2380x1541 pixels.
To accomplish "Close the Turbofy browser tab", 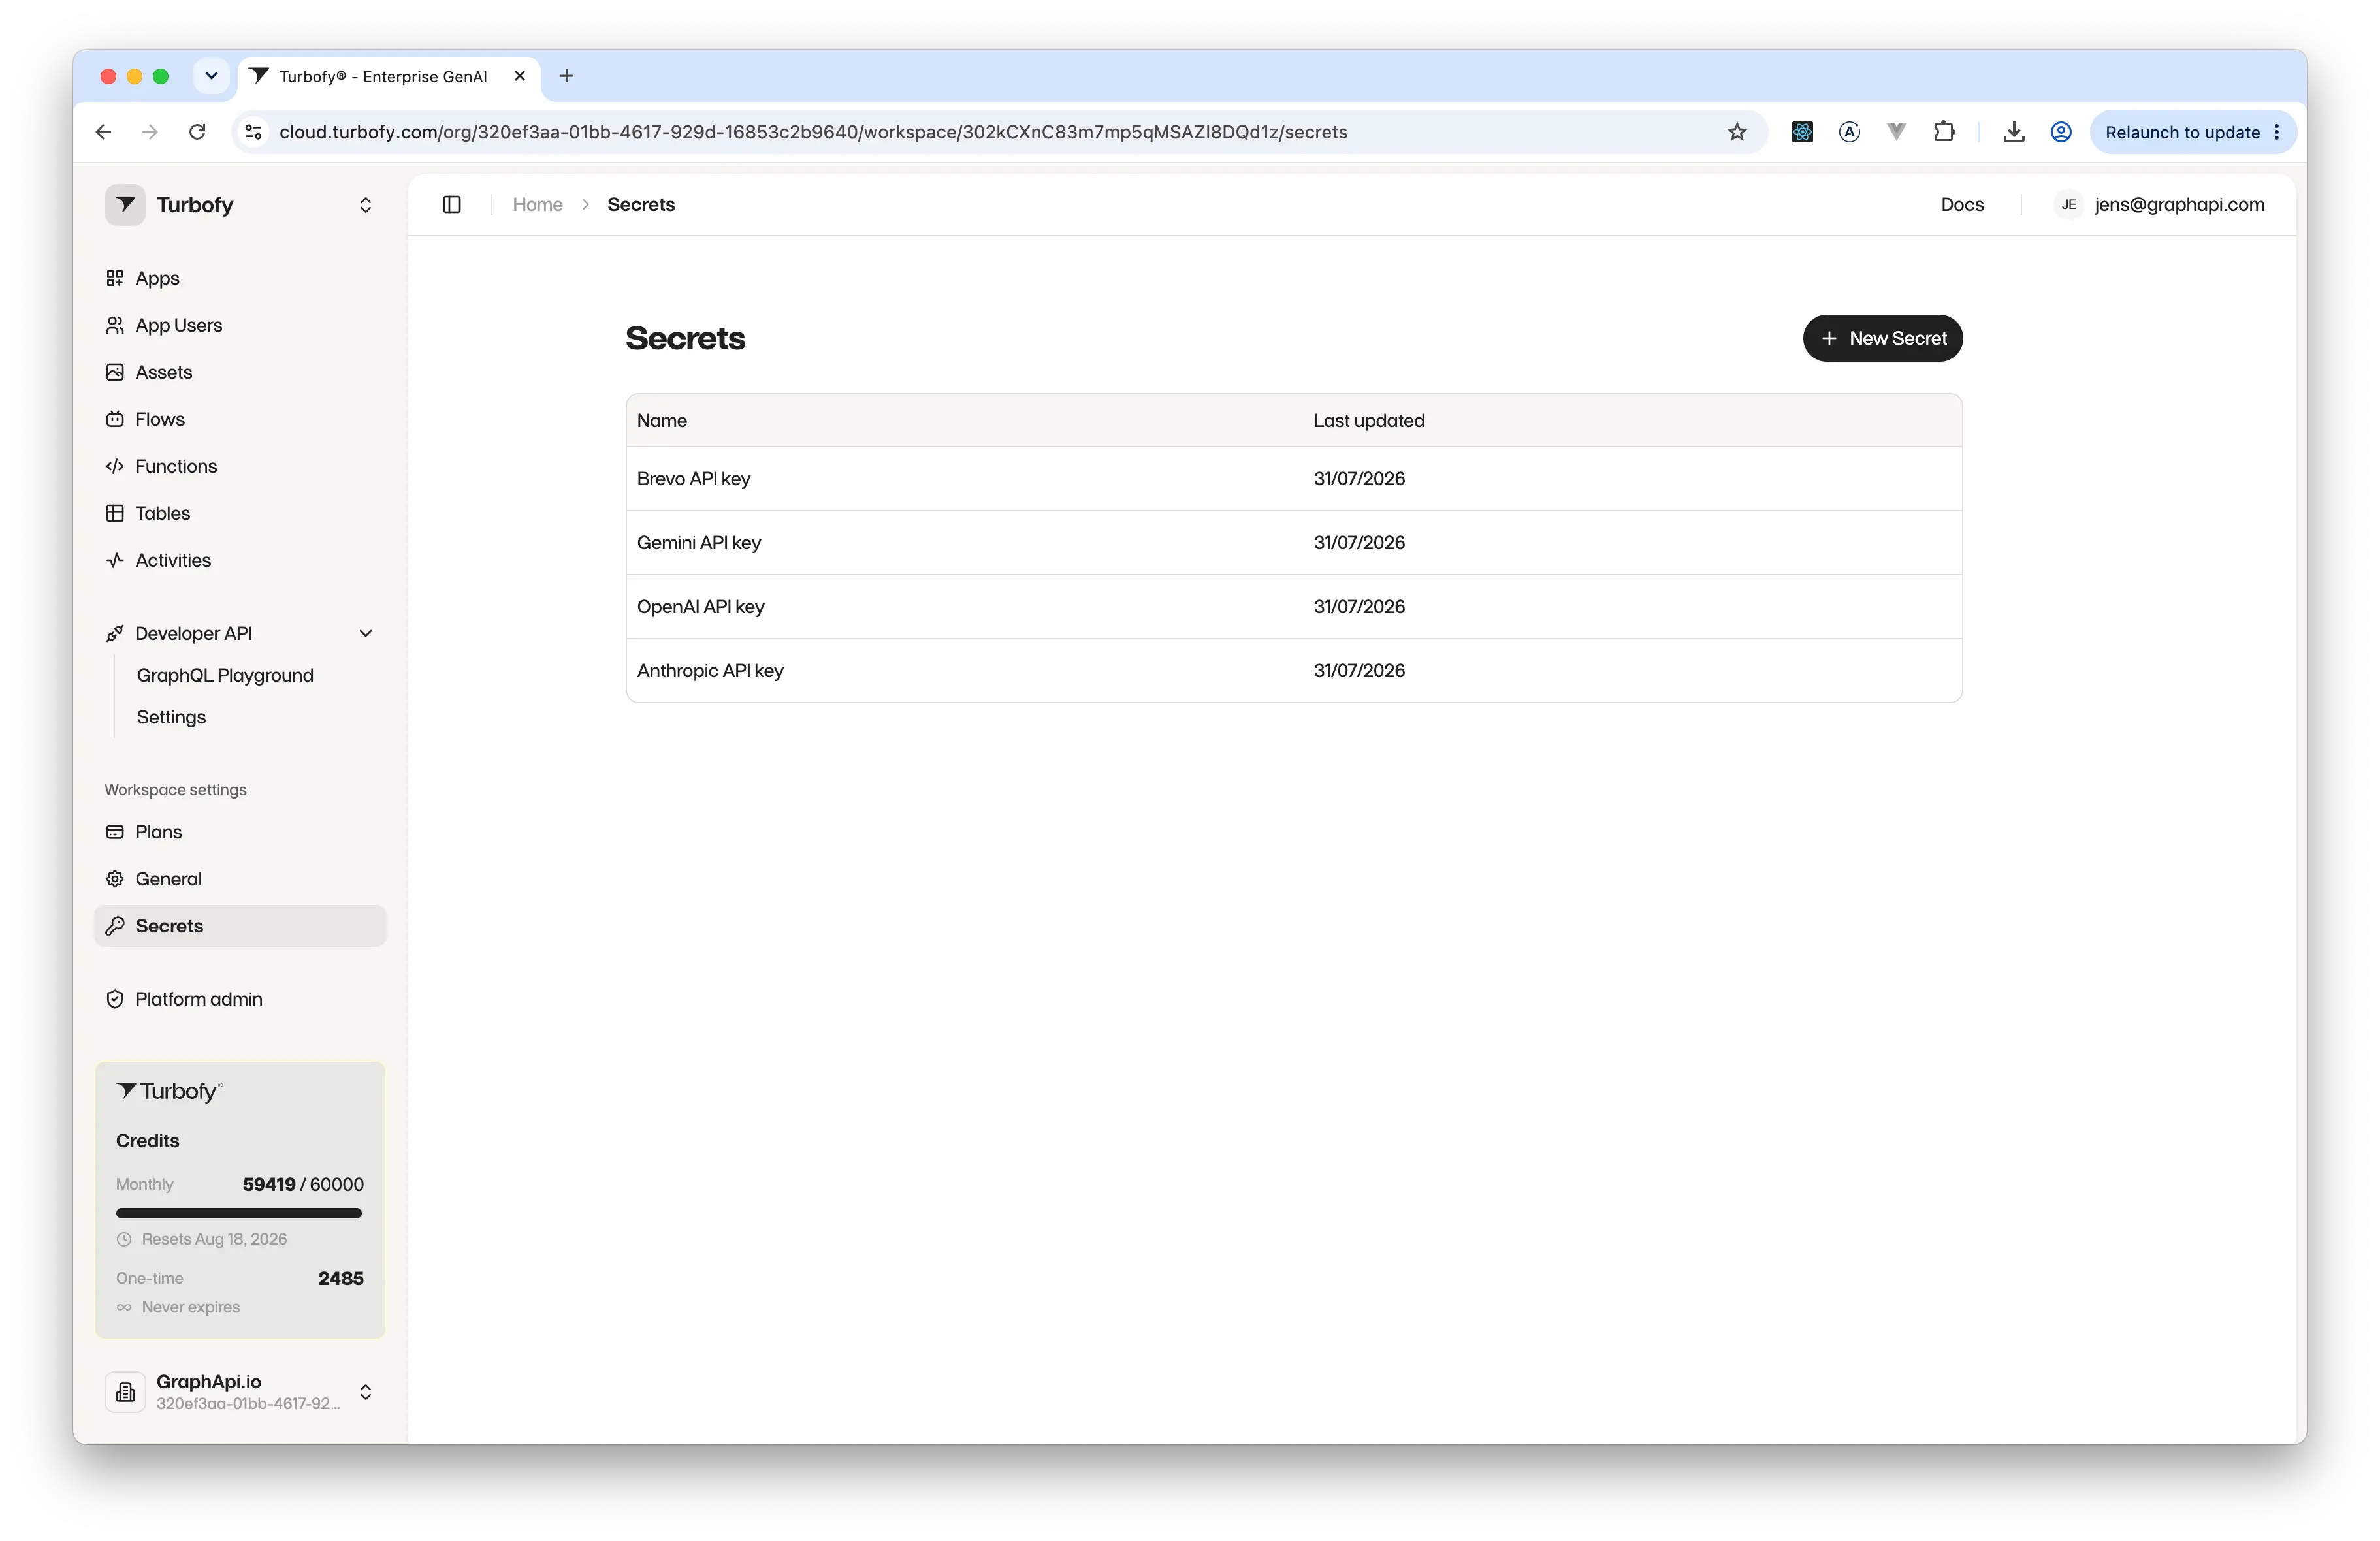I will click(x=520, y=76).
